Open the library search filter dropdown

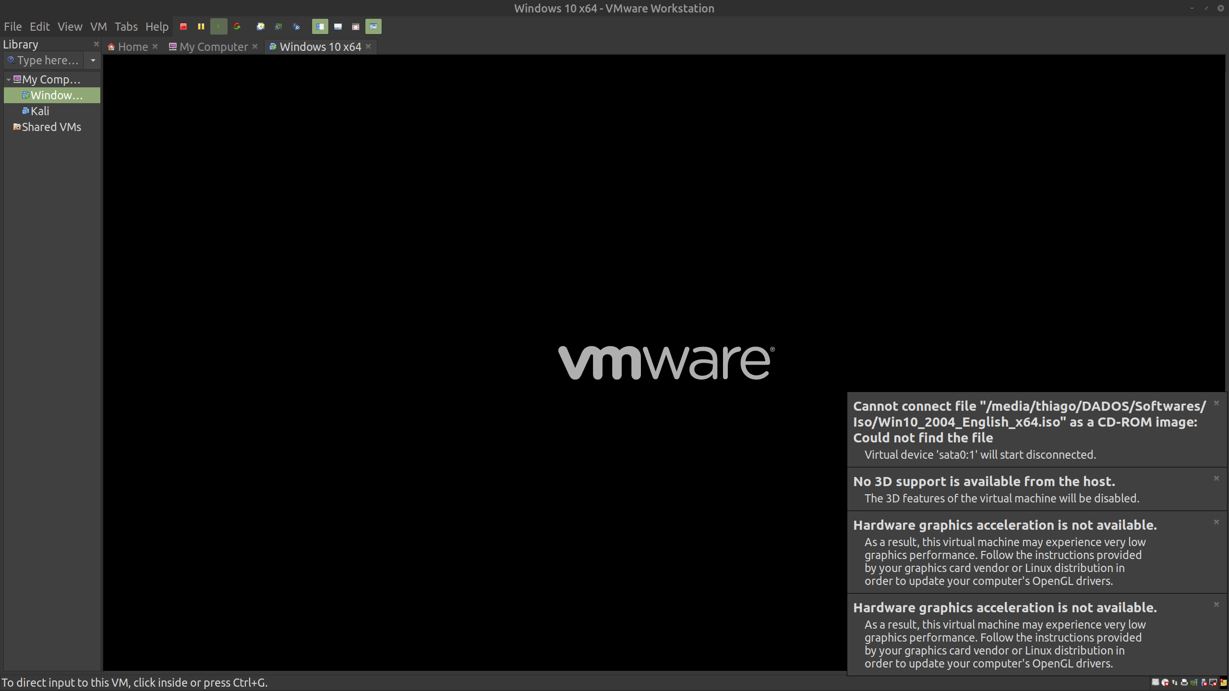coord(93,60)
